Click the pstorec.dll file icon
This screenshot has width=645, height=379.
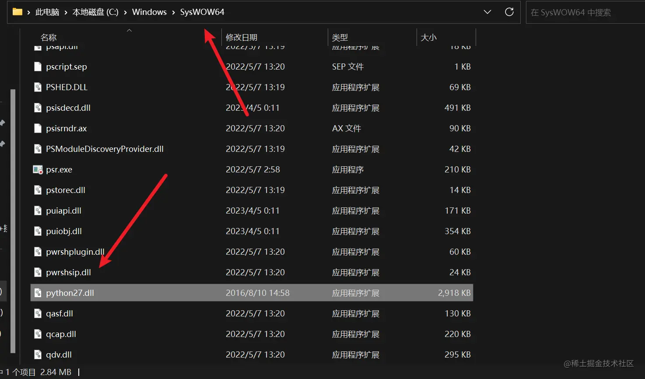click(38, 190)
